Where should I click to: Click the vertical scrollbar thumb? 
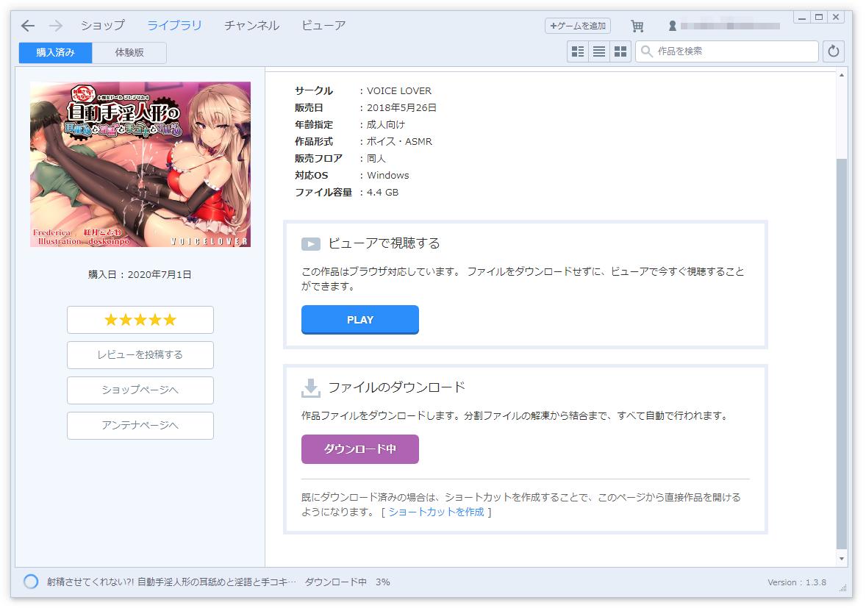click(842, 354)
